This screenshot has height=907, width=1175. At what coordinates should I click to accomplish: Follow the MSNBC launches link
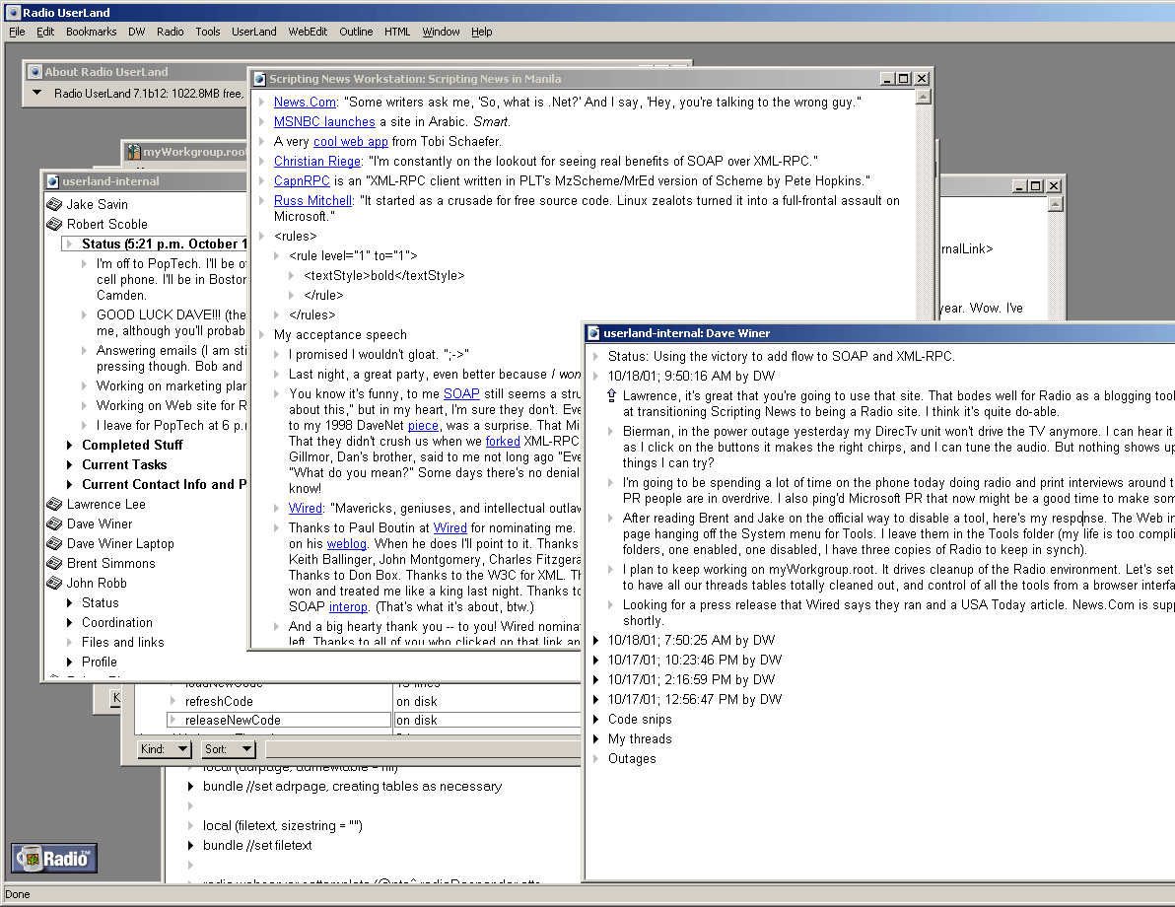(x=324, y=122)
